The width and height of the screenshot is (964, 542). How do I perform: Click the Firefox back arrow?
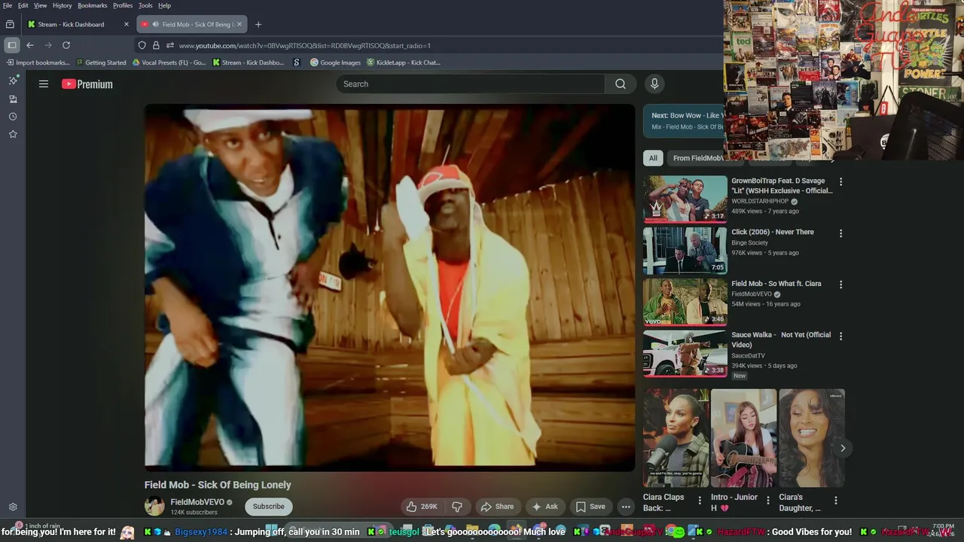(x=30, y=45)
